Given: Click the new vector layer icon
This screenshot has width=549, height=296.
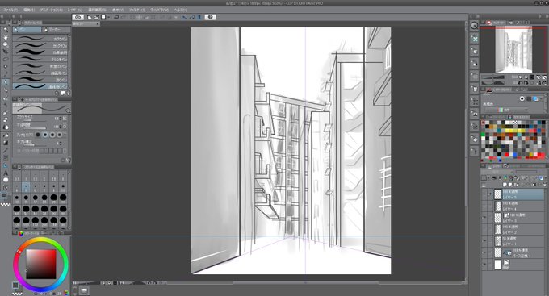Looking at the screenshot, I should (510, 185).
